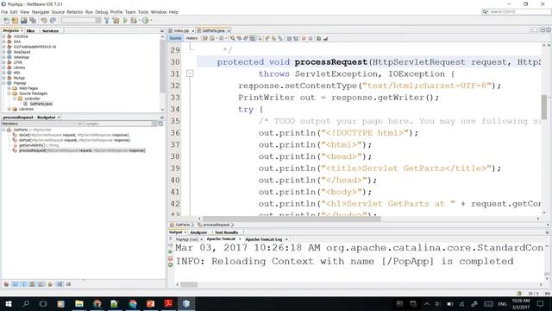This screenshot has width=552, height=311.
Task: Expand the Web Pages folder
Action: pyautogui.click(x=9, y=88)
